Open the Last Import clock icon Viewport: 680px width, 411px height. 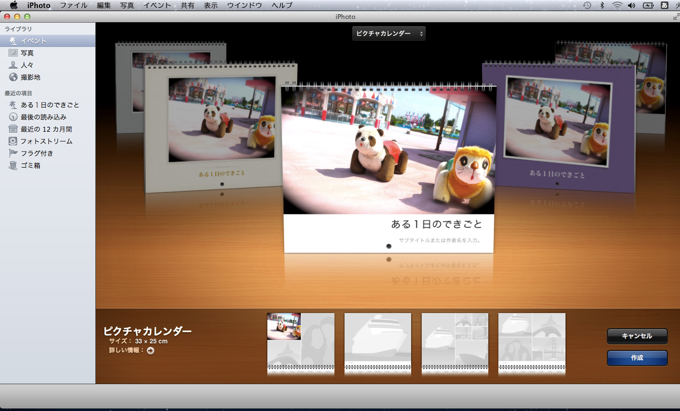13,117
